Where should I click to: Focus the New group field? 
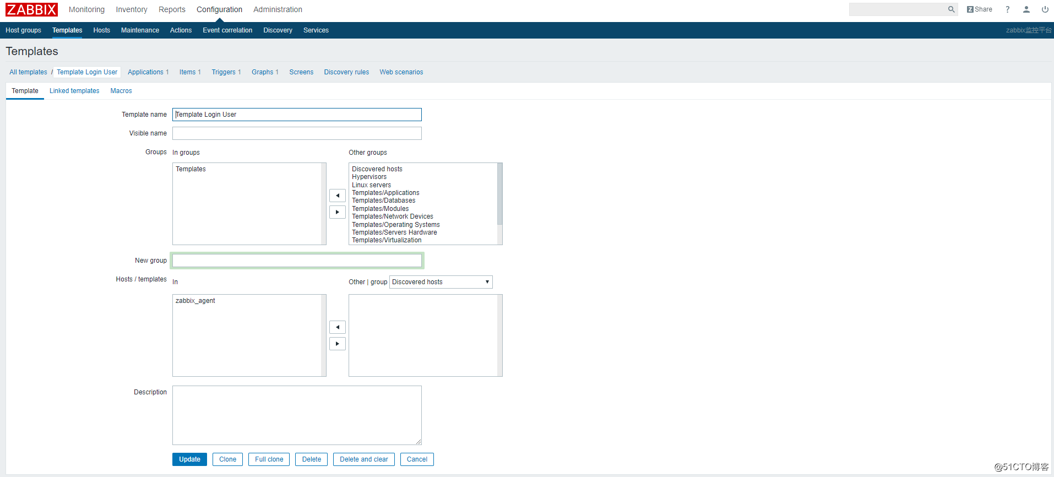[x=297, y=261]
